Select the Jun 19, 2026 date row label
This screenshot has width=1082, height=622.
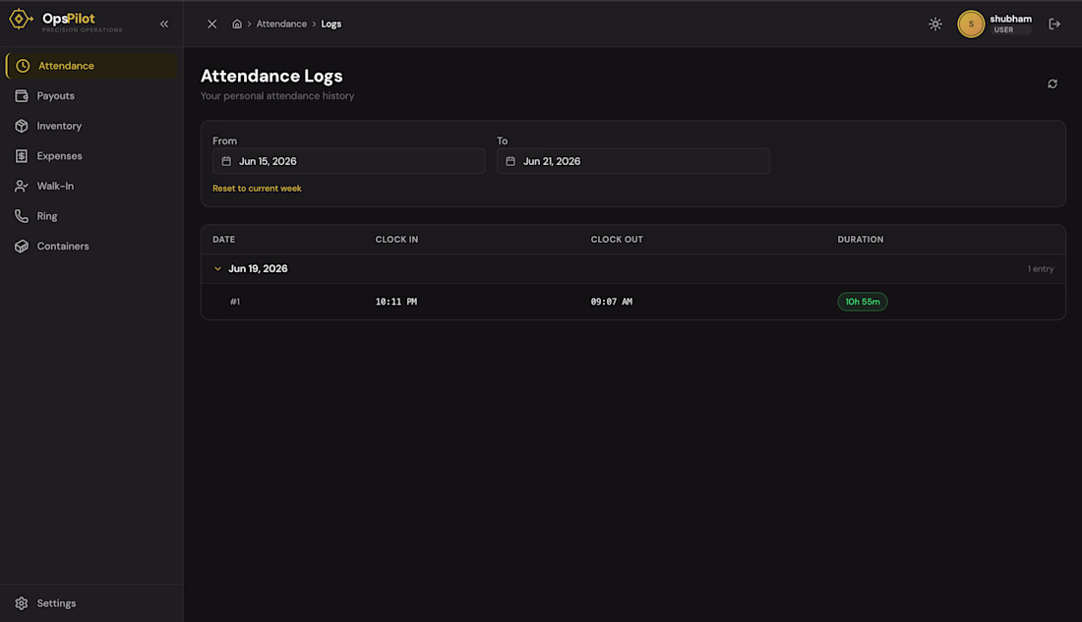(258, 269)
